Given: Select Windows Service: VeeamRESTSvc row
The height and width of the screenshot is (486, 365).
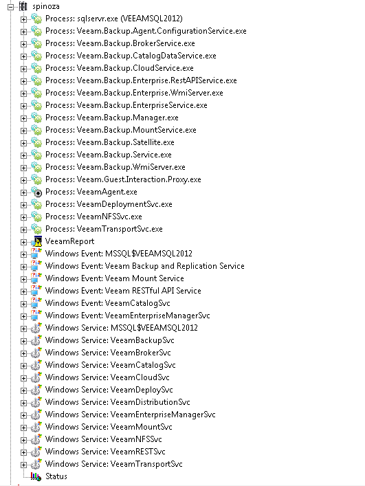Looking at the screenshot, I should pos(105,452).
